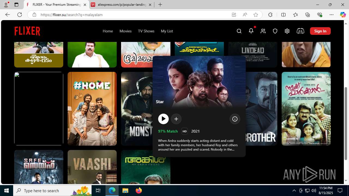Launch Firefox from taskbar
349x196 pixels.
coord(139,191)
